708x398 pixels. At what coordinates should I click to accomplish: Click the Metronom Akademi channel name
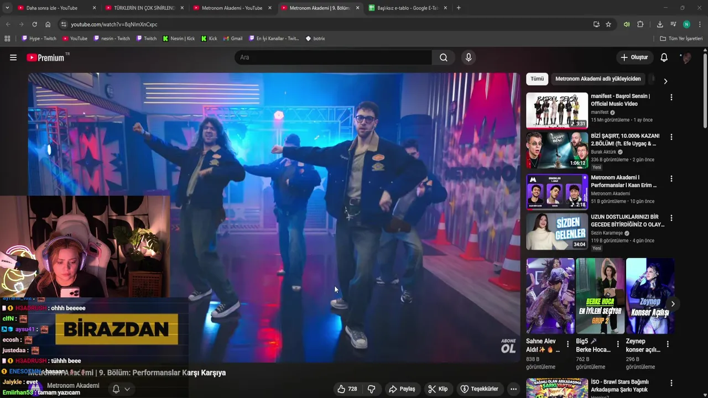[x=73, y=386]
